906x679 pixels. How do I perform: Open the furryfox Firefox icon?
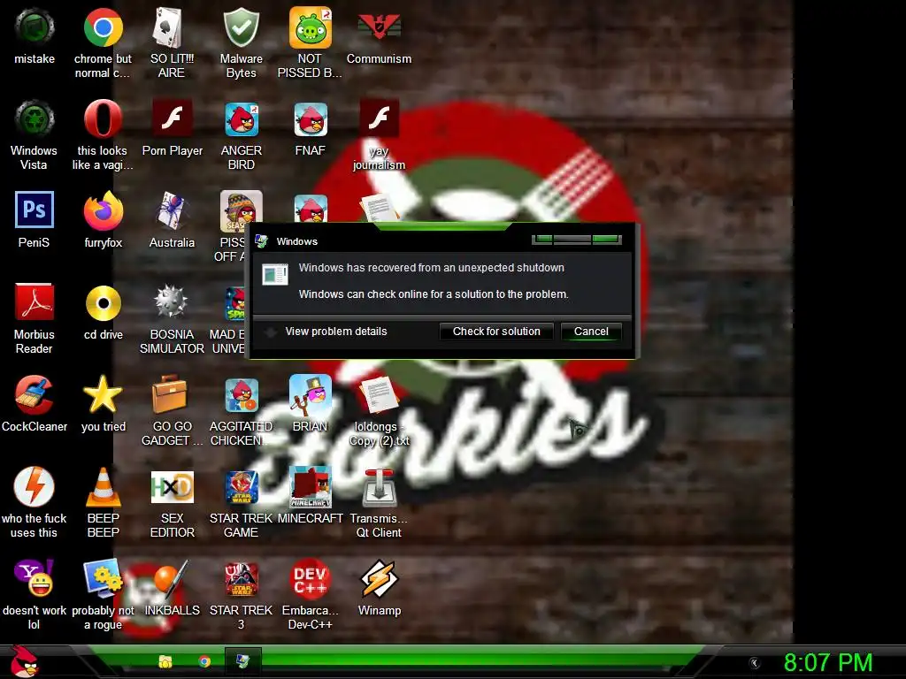point(103,211)
